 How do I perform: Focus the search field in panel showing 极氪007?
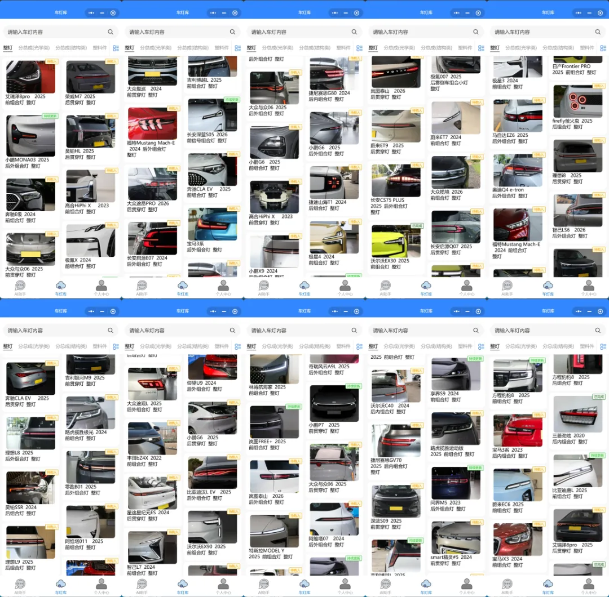(x=426, y=32)
